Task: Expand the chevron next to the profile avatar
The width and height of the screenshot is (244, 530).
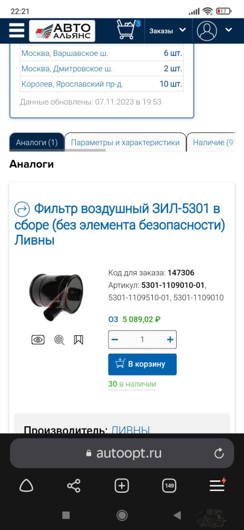Action: tap(229, 30)
